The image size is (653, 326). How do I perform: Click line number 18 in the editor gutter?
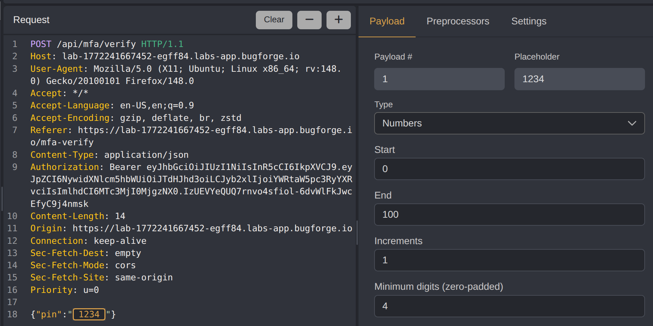pos(13,314)
